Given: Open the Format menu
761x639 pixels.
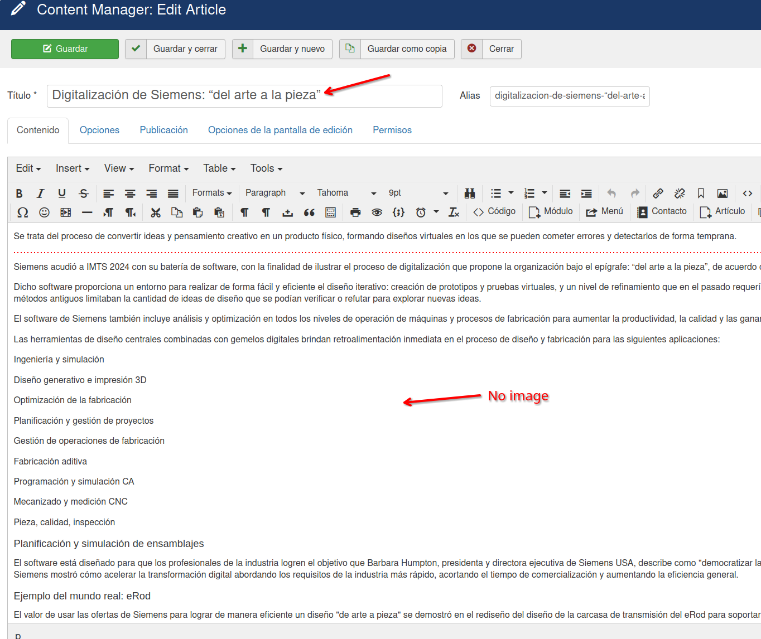Looking at the screenshot, I should (168, 168).
